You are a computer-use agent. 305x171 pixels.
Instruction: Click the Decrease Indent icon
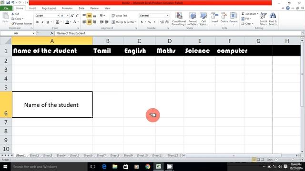point(102,22)
